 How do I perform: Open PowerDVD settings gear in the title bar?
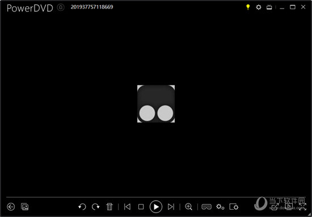(259, 7)
